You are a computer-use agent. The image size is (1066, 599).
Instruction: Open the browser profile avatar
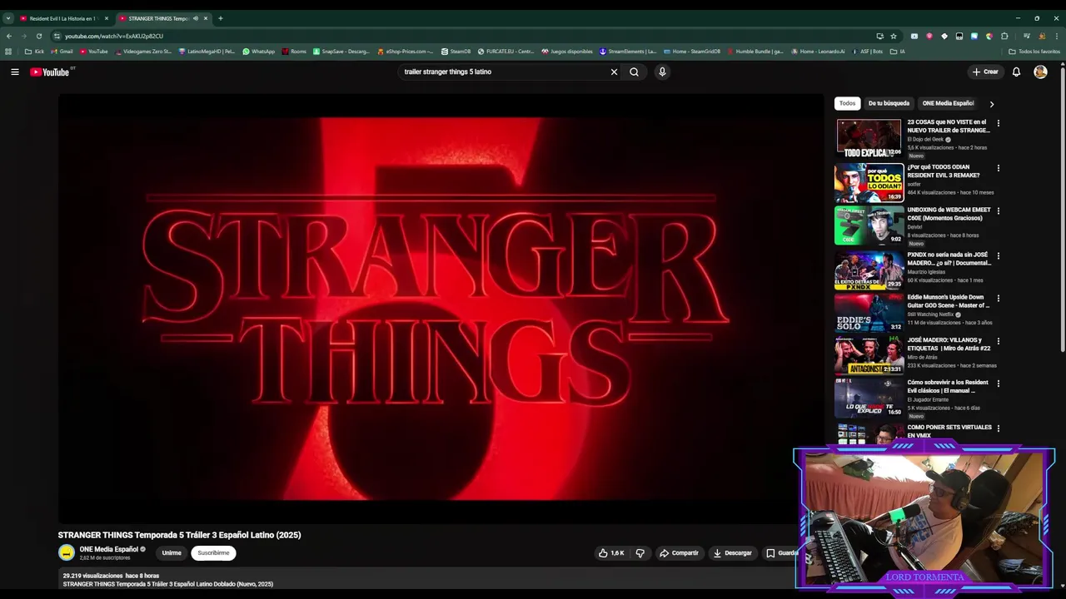(x=1042, y=36)
